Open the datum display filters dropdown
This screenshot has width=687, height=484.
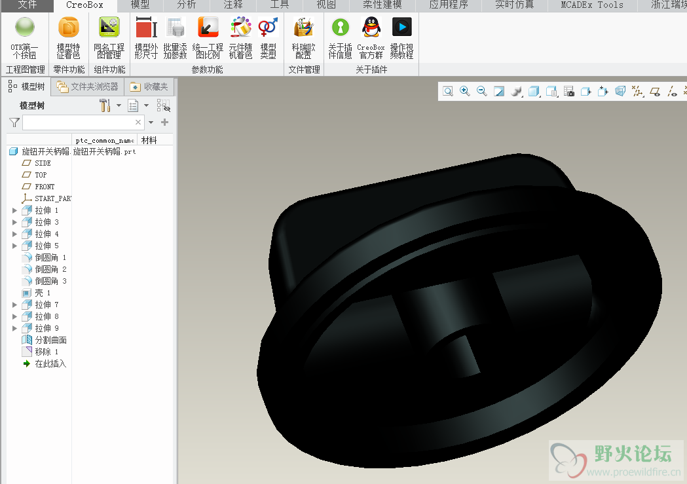(637, 91)
